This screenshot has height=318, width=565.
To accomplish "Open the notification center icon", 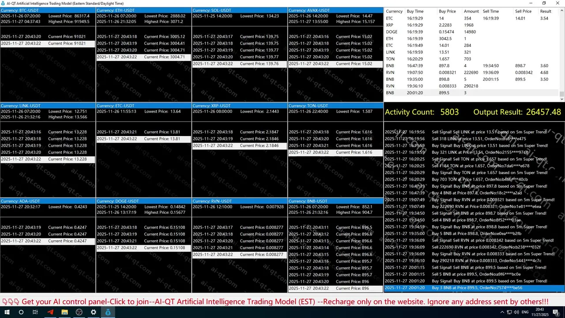I will (x=557, y=312).
